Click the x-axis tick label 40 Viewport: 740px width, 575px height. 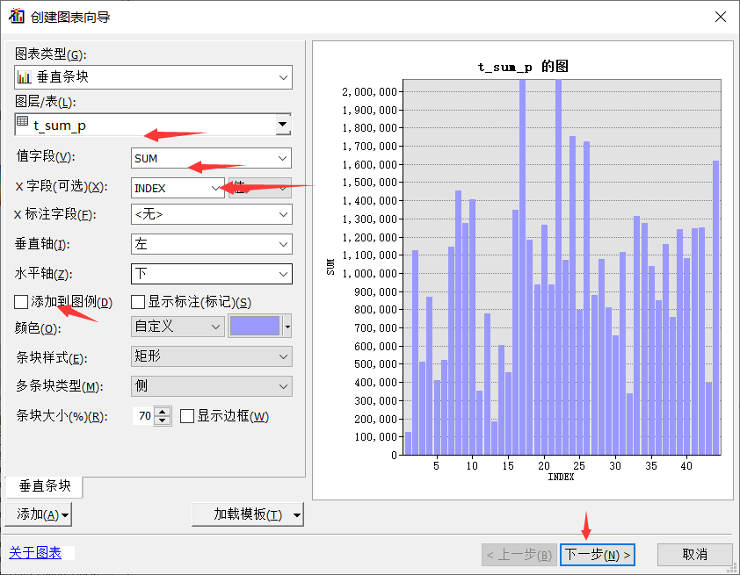[686, 466]
